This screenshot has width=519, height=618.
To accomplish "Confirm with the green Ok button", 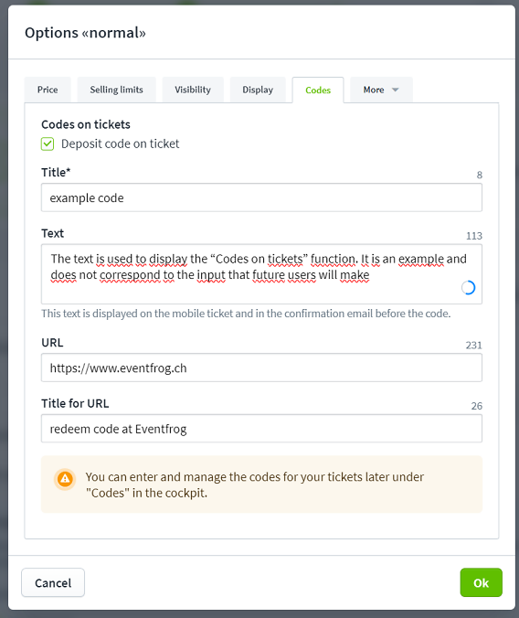I will (x=482, y=582).
